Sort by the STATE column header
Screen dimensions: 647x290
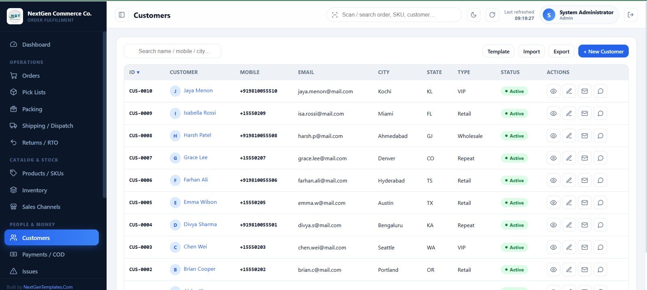pos(434,72)
